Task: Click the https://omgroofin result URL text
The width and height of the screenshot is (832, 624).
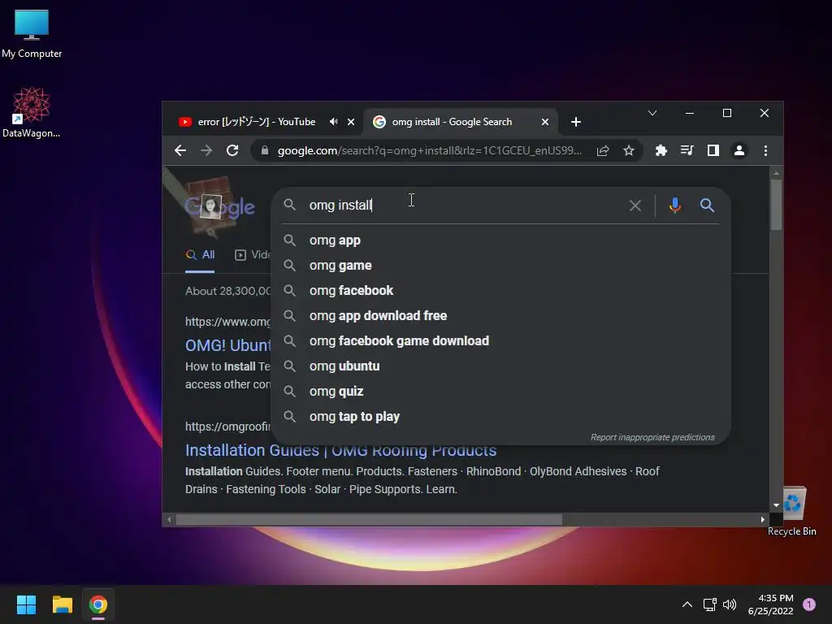Action: [228, 427]
